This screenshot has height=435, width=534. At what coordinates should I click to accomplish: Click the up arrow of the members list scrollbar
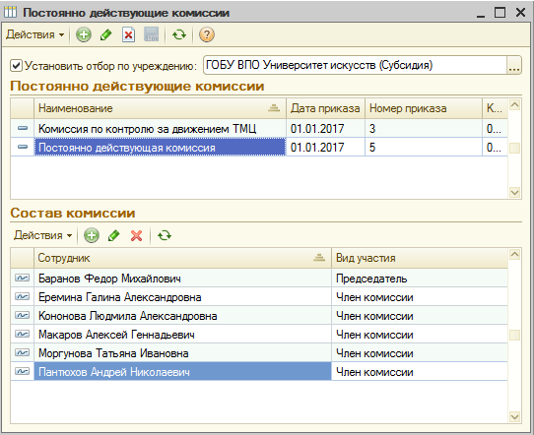coord(514,254)
